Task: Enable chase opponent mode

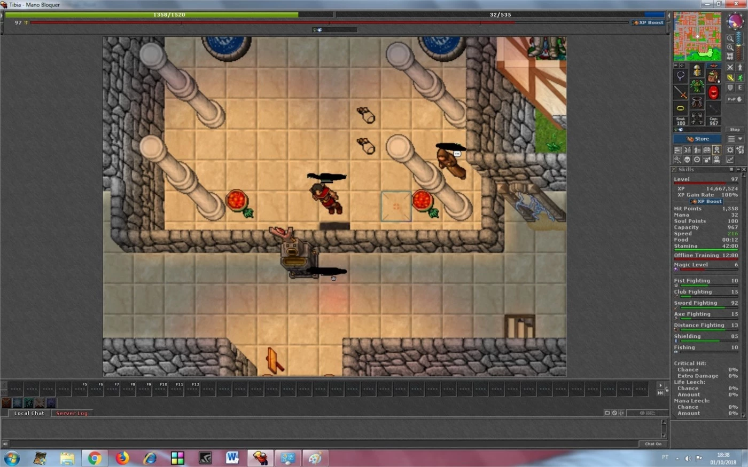Action: [x=740, y=77]
